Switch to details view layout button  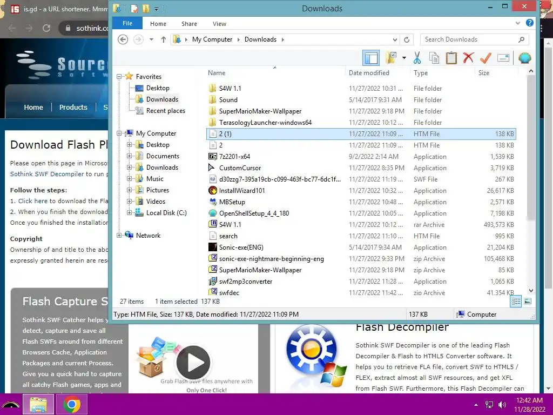tap(516, 301)
